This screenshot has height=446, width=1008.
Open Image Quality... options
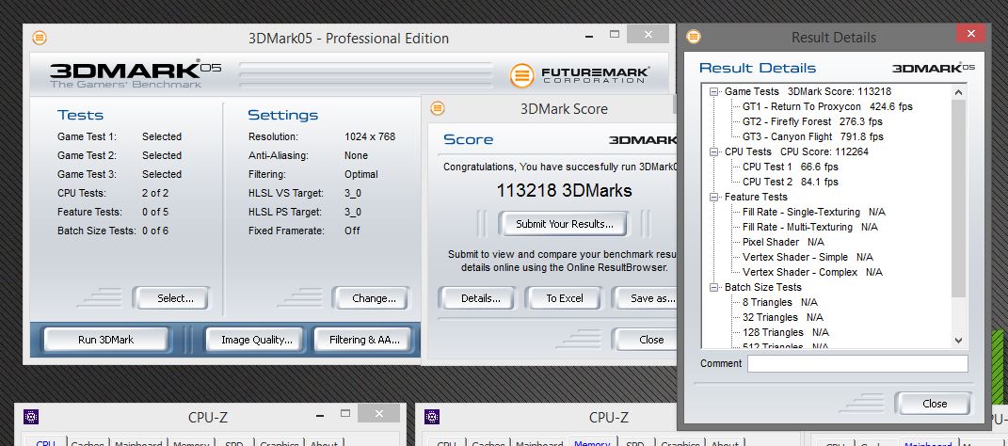click(257, 340)
